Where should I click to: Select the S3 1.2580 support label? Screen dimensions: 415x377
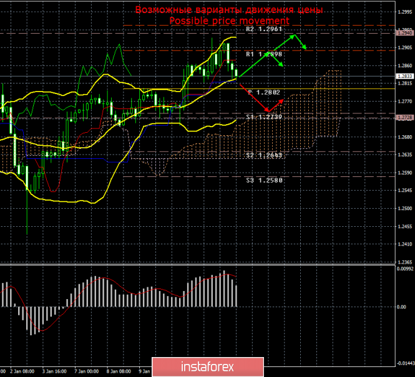tap(264, 181)
